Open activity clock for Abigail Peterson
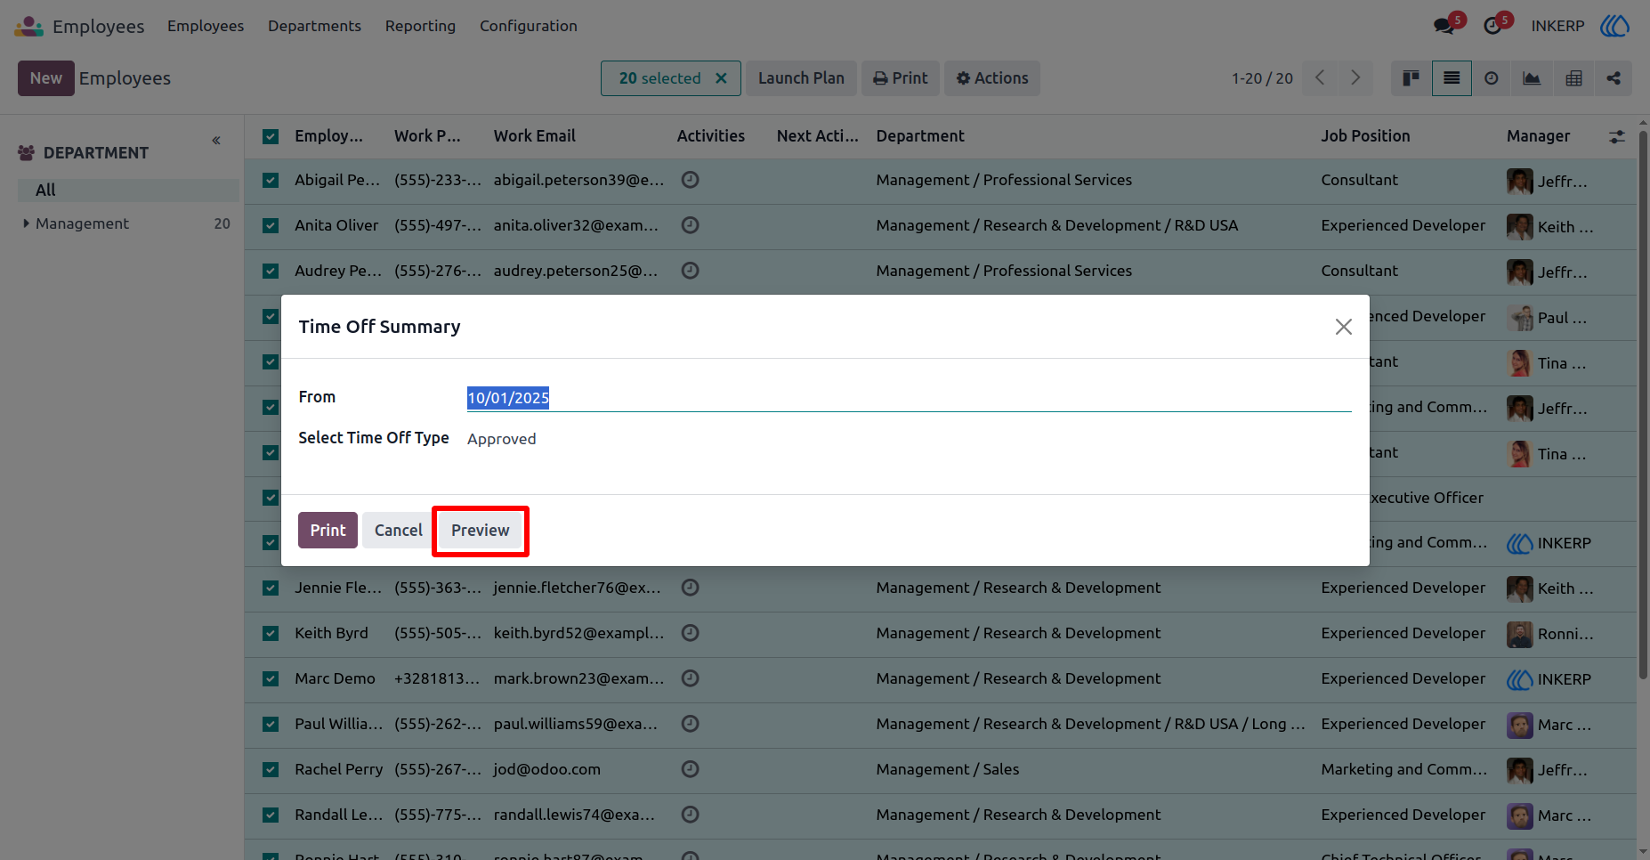The image size is (1650, 860). [x=690, y=180]
